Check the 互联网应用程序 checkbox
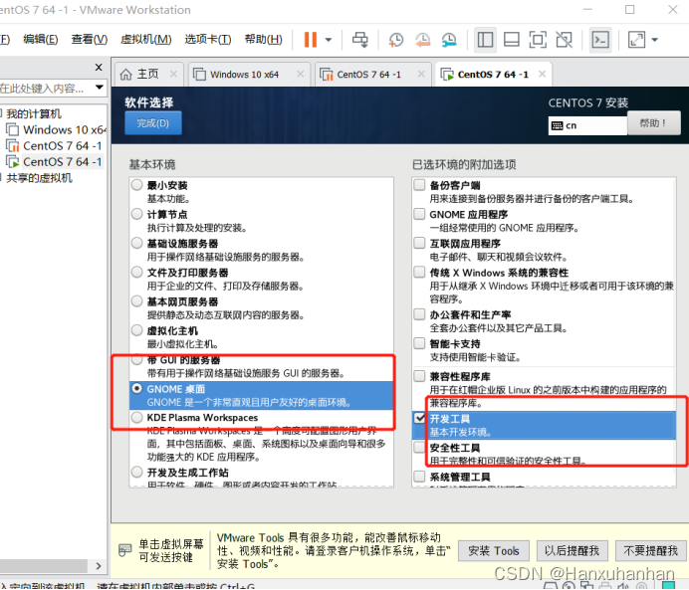 coord(419,243)
